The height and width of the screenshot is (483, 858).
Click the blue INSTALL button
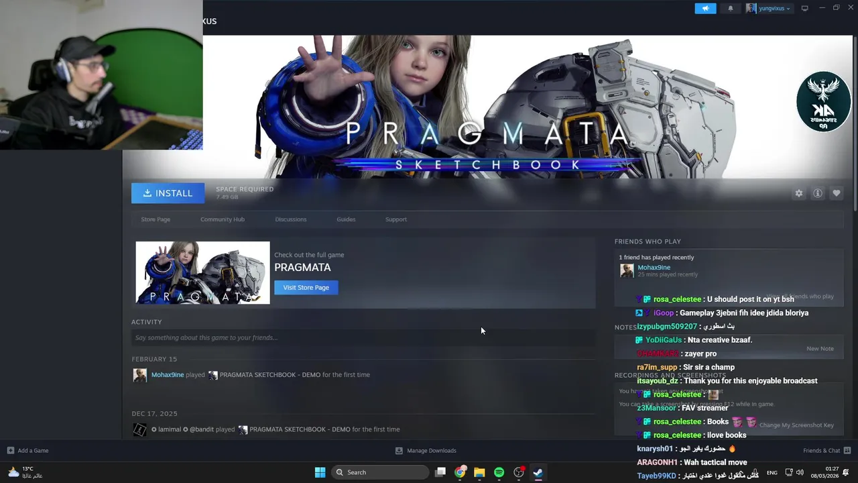tap(168, 193)
